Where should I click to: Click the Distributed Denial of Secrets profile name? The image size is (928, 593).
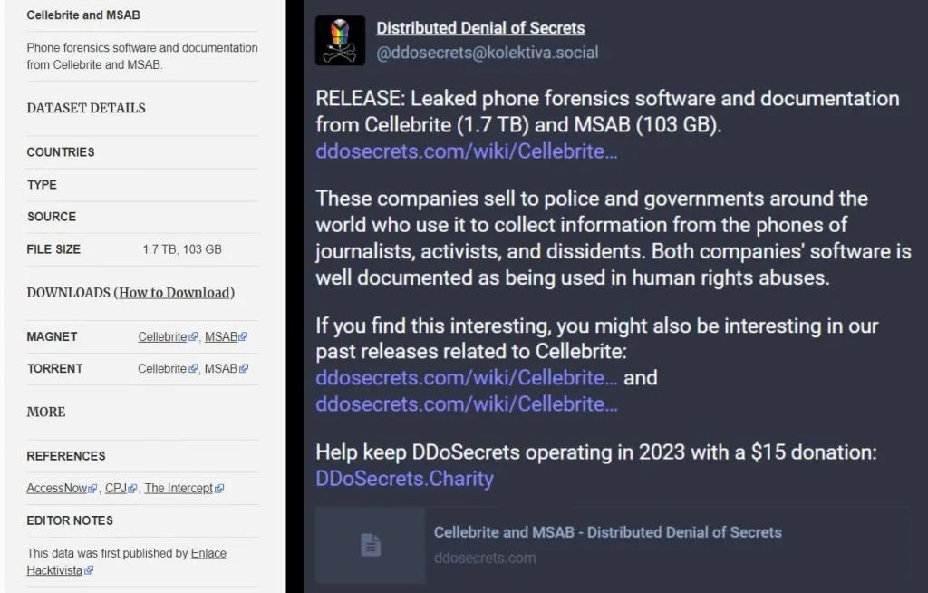point(480,28)
